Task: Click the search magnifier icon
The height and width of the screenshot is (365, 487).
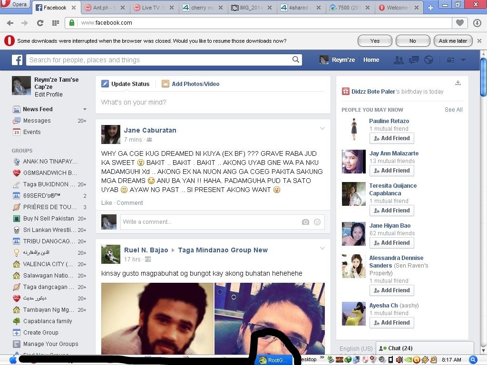Action: [x=296, y=60]
